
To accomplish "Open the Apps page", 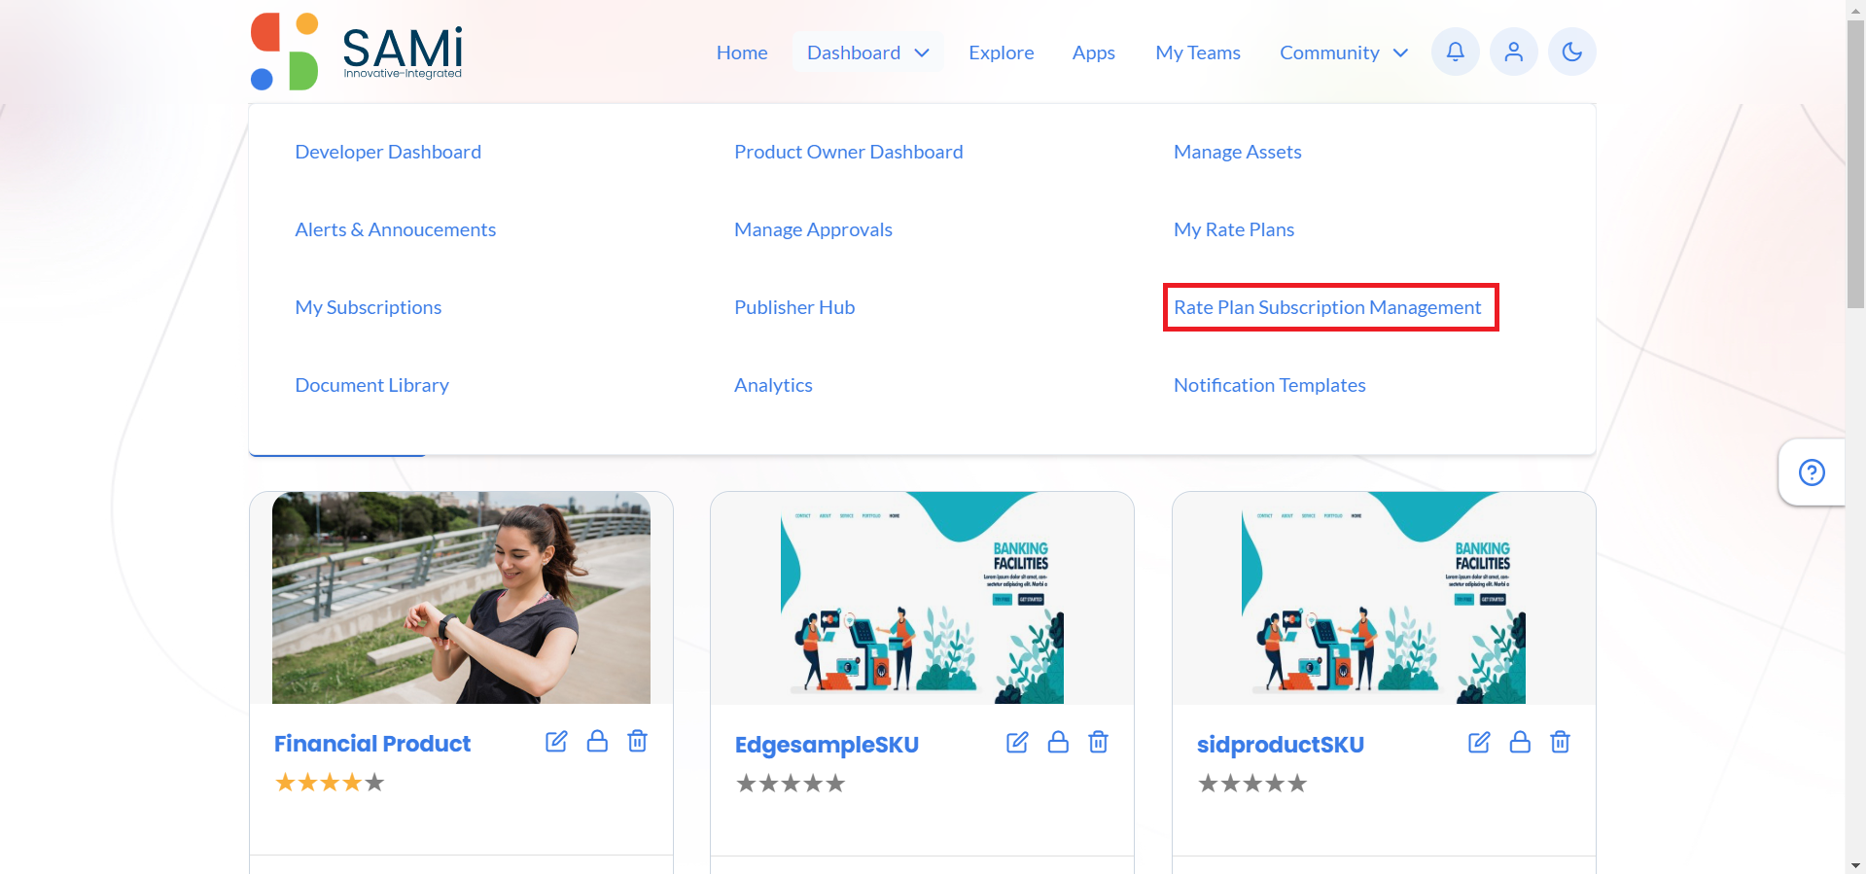I will 1093,52.
